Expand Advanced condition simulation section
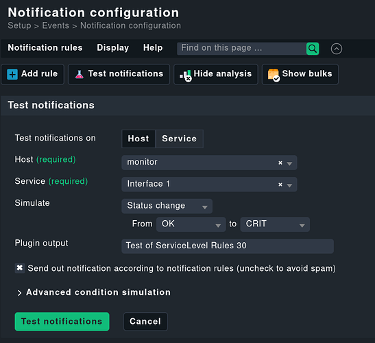This screenshot has height=343, width=375. coord(94,292)
